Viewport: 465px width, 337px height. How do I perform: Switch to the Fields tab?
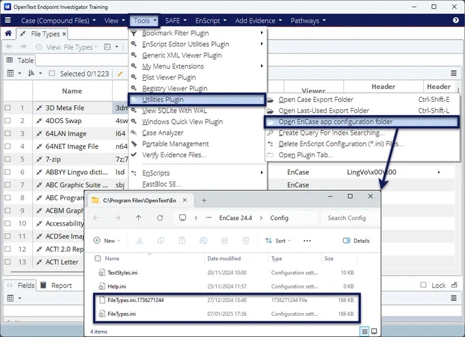tap(21, 285)
